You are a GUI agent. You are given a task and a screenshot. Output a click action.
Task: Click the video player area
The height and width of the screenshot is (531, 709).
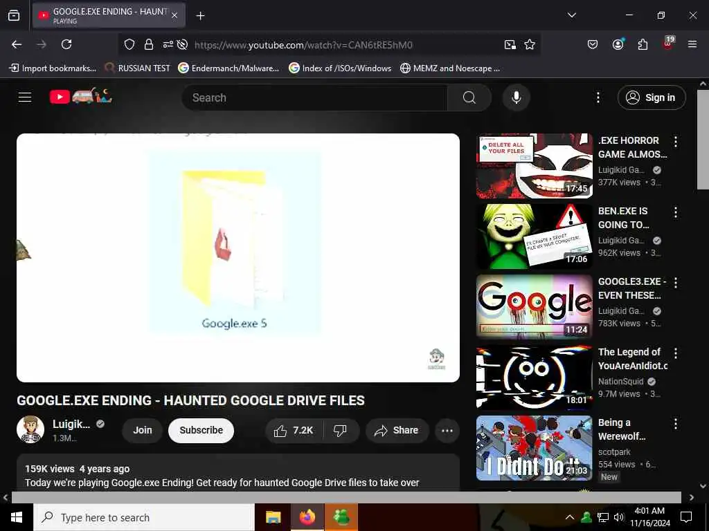pyautogui.click(x=238, y=257)
